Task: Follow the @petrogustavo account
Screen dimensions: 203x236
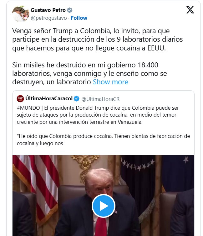Action: [x=79, y=18]
